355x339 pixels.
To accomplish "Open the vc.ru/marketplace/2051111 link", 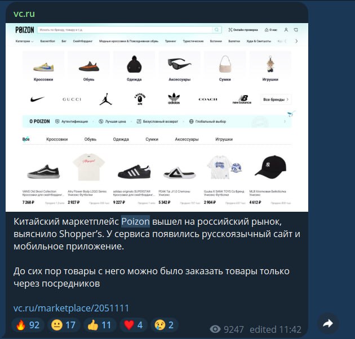I will (71, 308).
